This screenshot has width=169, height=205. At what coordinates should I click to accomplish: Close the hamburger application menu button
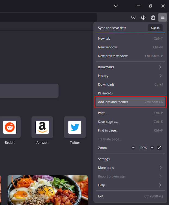click(x=163, y=17)
